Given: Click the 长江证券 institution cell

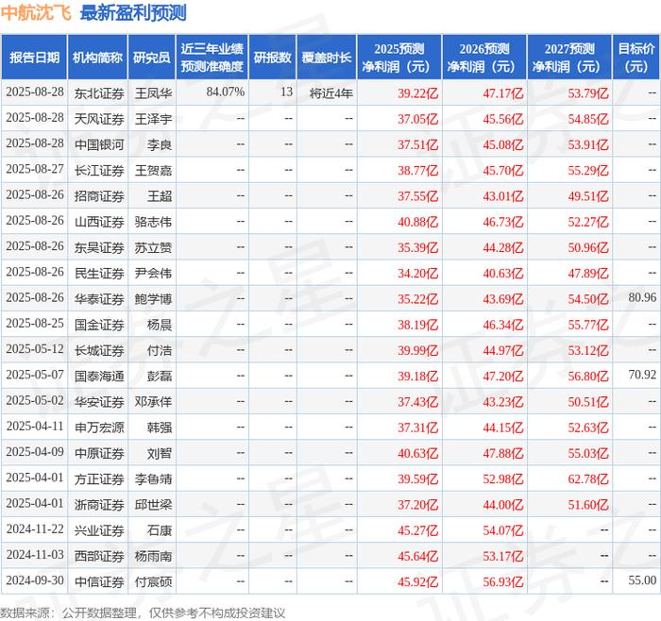Looking at the screenshot, I should (99, 170).
